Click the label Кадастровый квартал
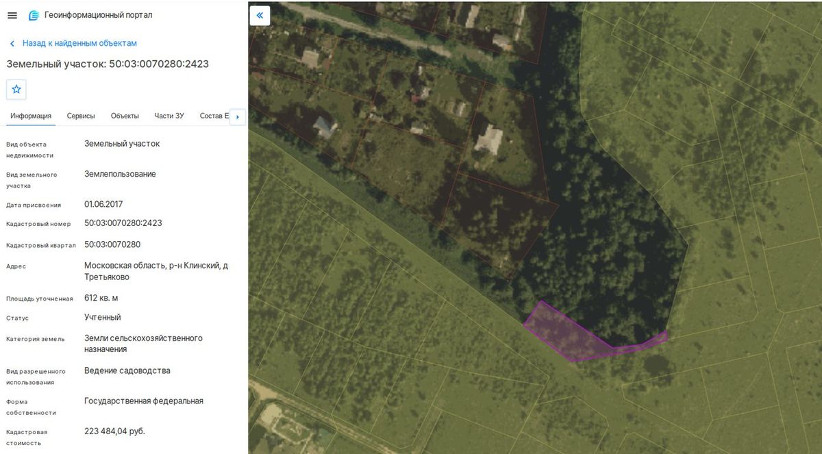822x454 pixels. point(41,246)
